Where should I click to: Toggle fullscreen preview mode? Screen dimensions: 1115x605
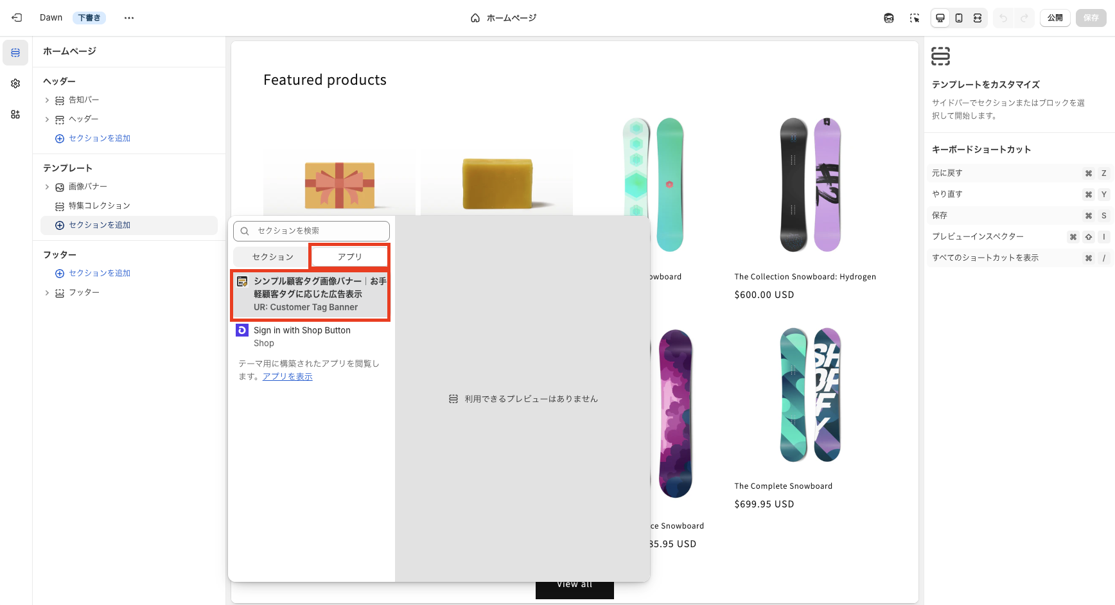(x=978, y=18)
